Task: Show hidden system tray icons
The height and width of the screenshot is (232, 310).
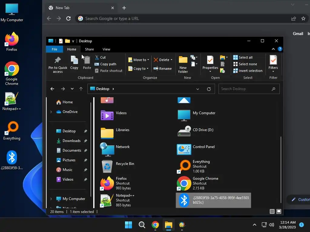Action: click(255, 225)
